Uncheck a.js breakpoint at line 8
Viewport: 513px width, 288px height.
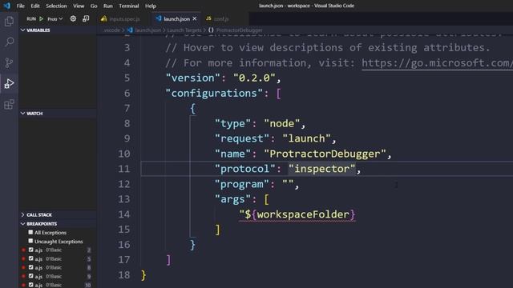(30, 267)
